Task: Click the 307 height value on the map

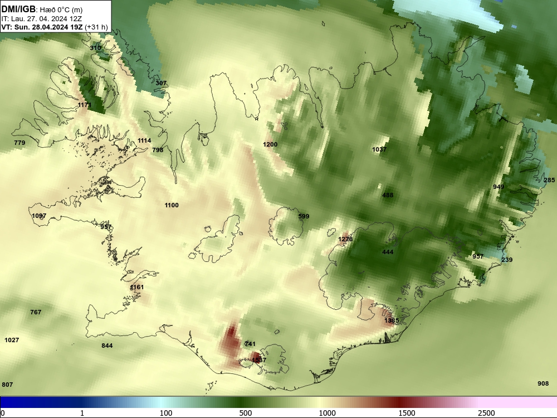Action: click(x=161, y=83)
